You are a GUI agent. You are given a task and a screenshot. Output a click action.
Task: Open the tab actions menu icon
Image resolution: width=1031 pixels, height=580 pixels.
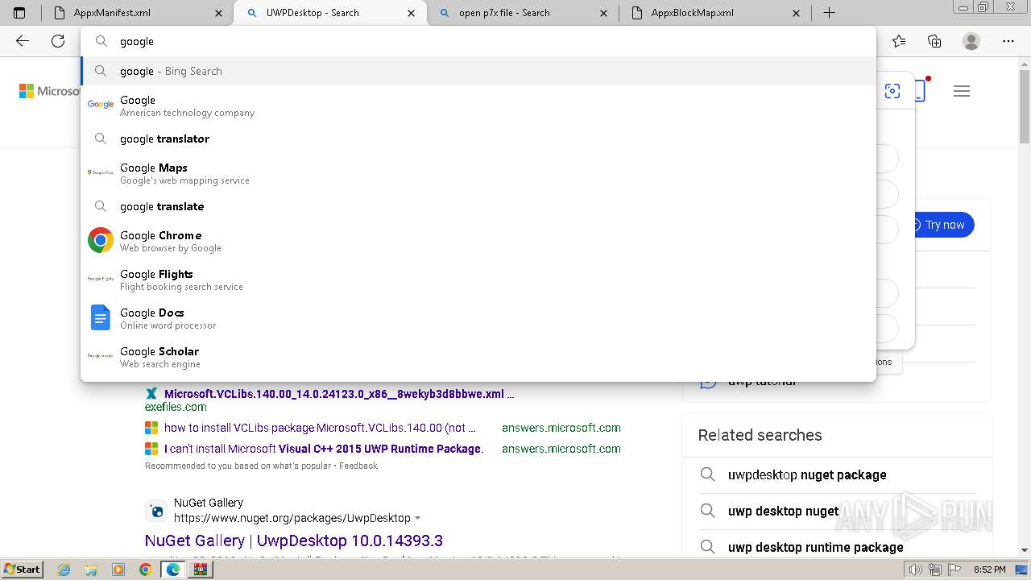(19, 13)
